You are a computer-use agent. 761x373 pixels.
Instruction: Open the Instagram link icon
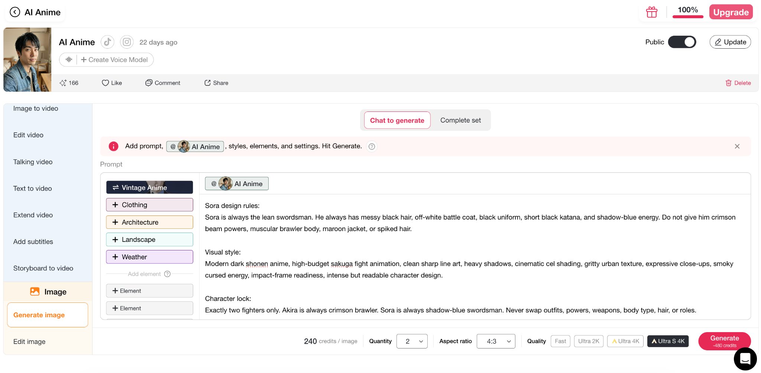click(127, 42)
